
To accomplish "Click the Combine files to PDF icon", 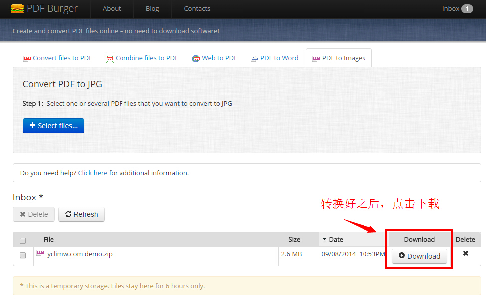I will click(110, 58).
